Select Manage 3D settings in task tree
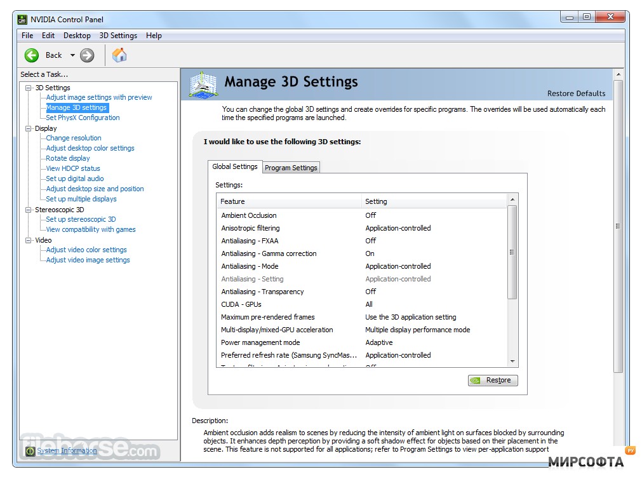The width and height of the screenshot is (642, 479). tap(77, 107)
